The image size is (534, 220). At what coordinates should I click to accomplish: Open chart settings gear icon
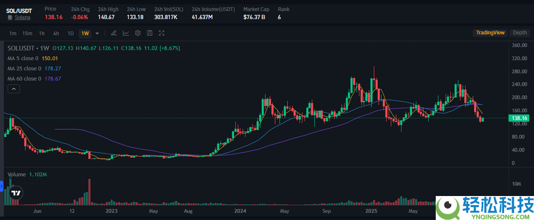[138, 33]
